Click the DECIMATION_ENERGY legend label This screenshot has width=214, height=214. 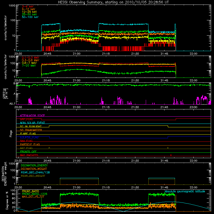[x=34, y=165]
